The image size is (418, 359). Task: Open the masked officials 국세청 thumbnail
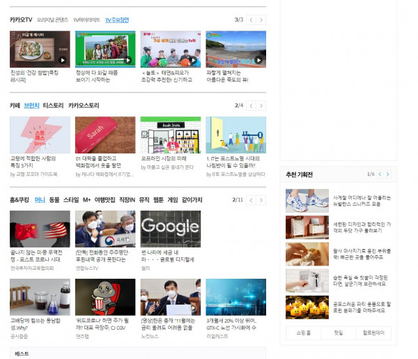[x=105, y=229]
